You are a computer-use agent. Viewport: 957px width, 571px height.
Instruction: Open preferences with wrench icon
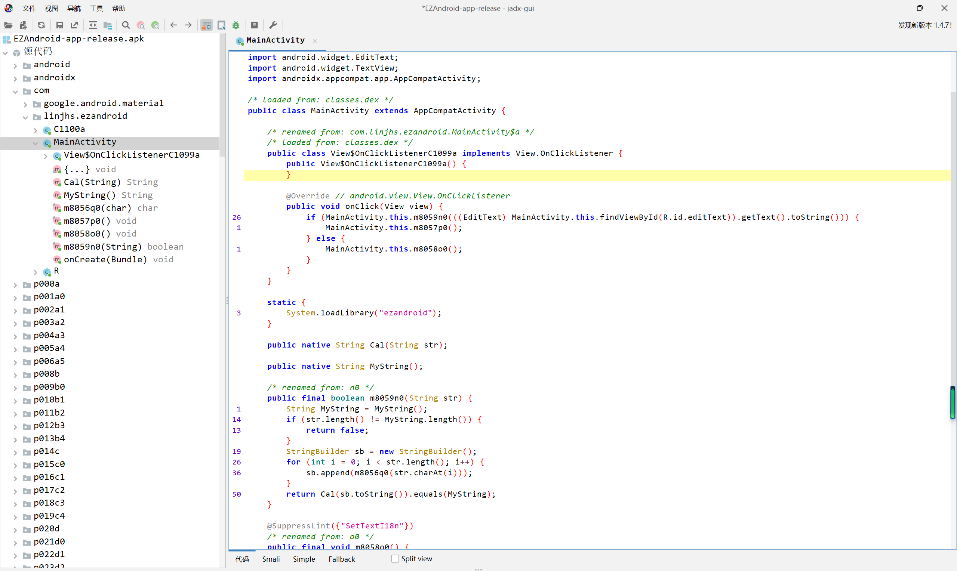click(273, 25)
